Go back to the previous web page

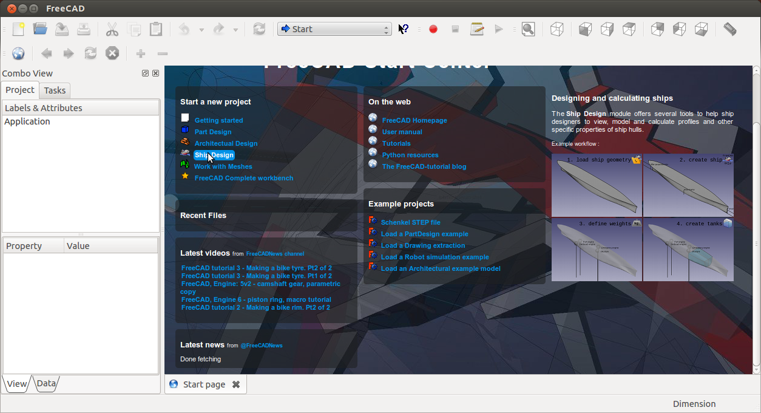click(47, 53)
